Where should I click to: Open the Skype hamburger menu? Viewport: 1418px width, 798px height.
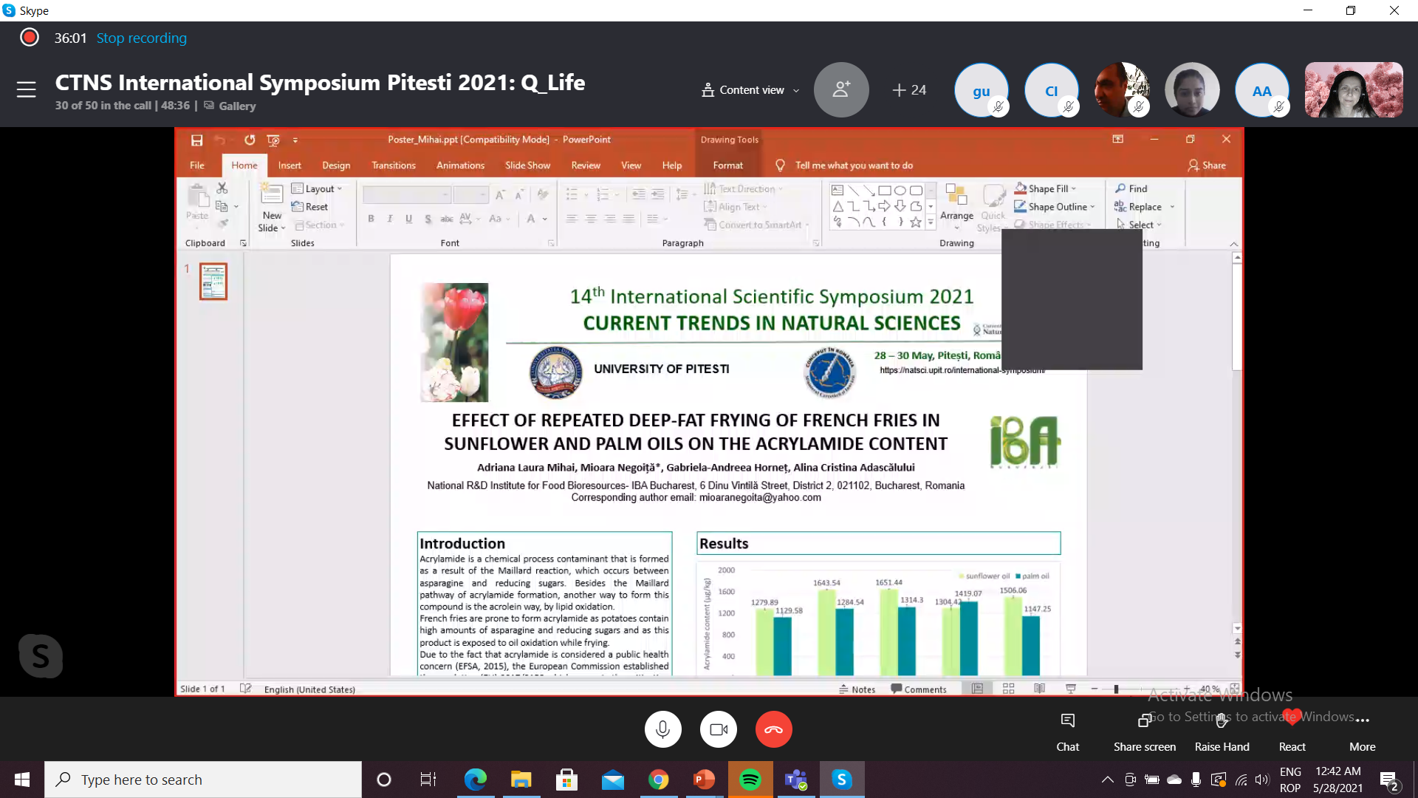[27, 89]
